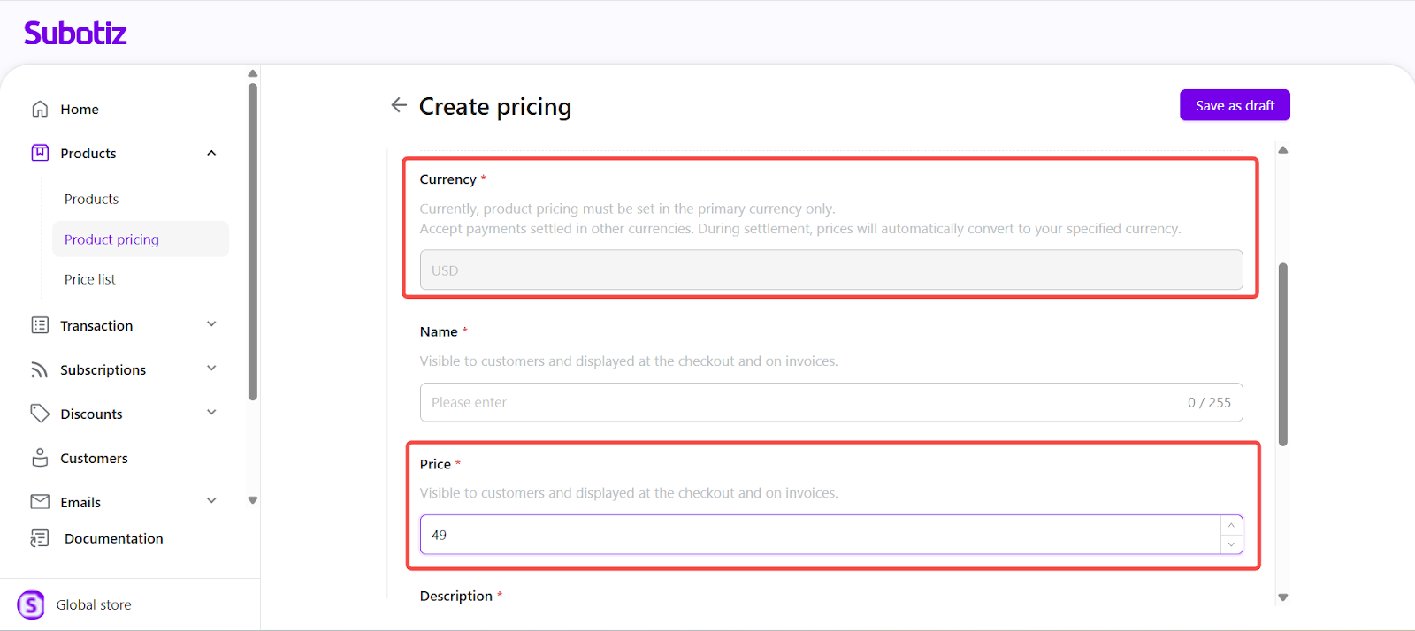Expand the Transaction menu chevron

click(211, 324)
